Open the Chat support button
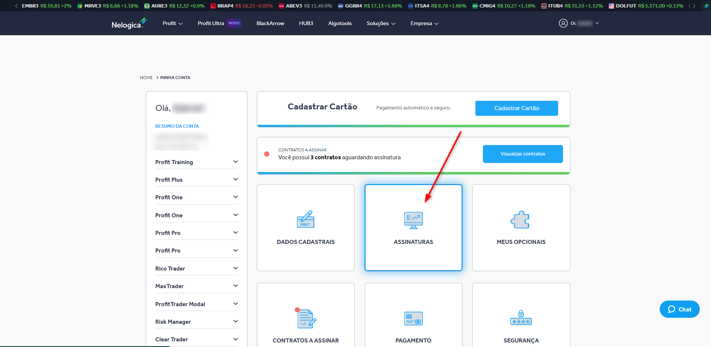This screenshot has width=711, height=347. [x=680, y=309]
